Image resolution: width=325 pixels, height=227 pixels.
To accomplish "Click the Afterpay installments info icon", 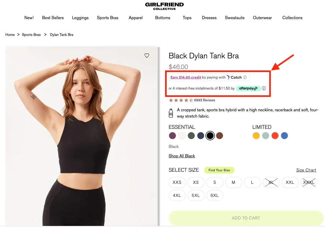I will [x=264, y=88].
